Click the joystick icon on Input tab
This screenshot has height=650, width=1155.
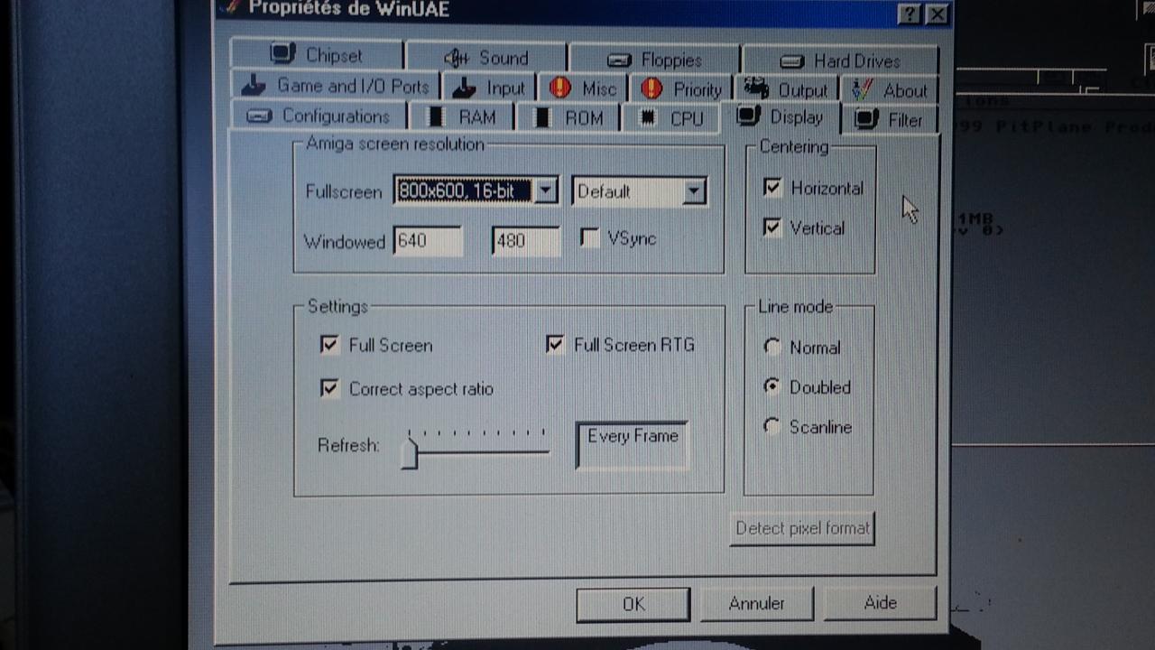tap(464, 88)
